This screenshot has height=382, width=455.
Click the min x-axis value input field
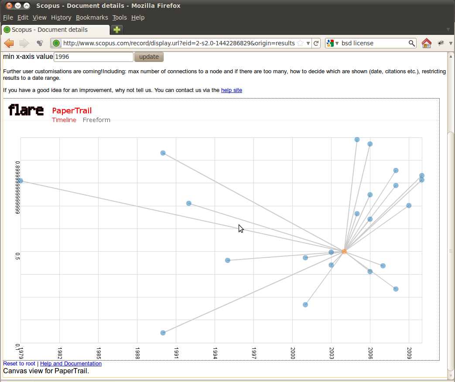click(x=93, y=57)
